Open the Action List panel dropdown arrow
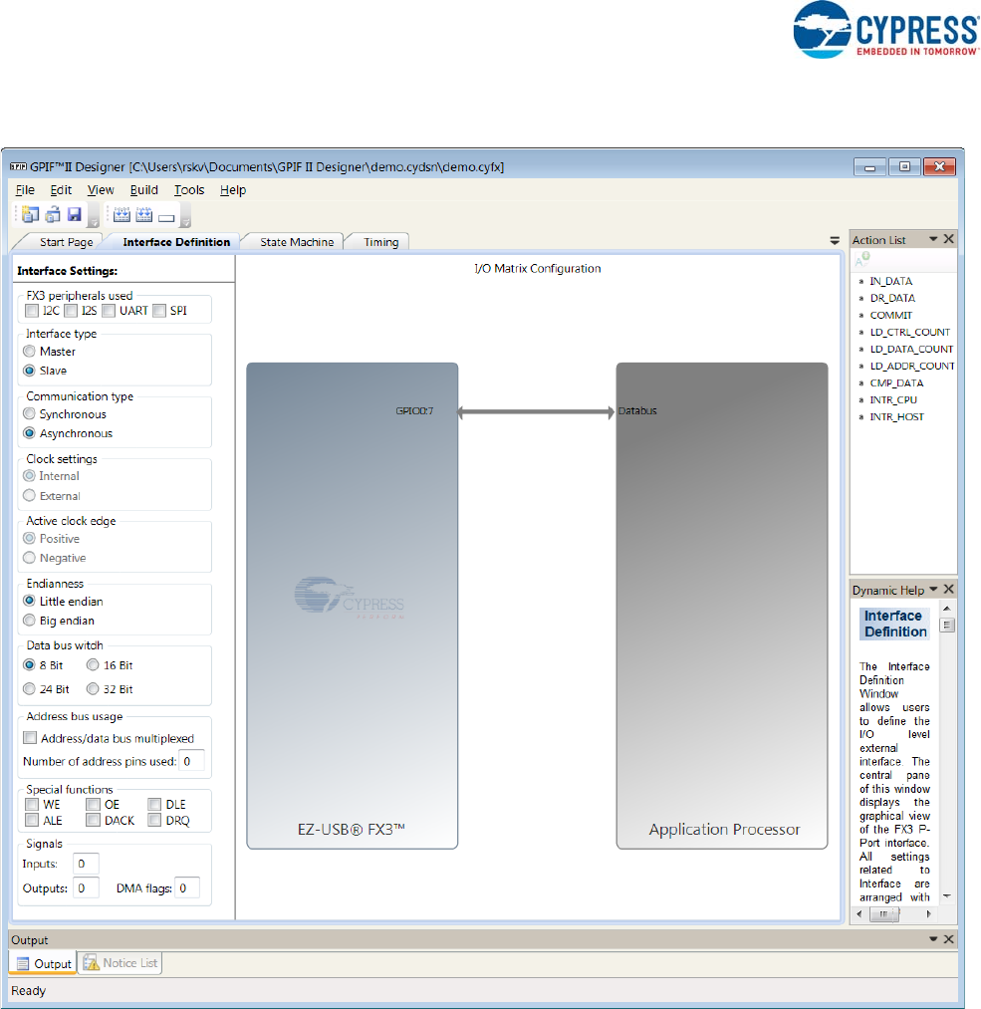This screenshot has width=981, height=1009. (933, 239)
